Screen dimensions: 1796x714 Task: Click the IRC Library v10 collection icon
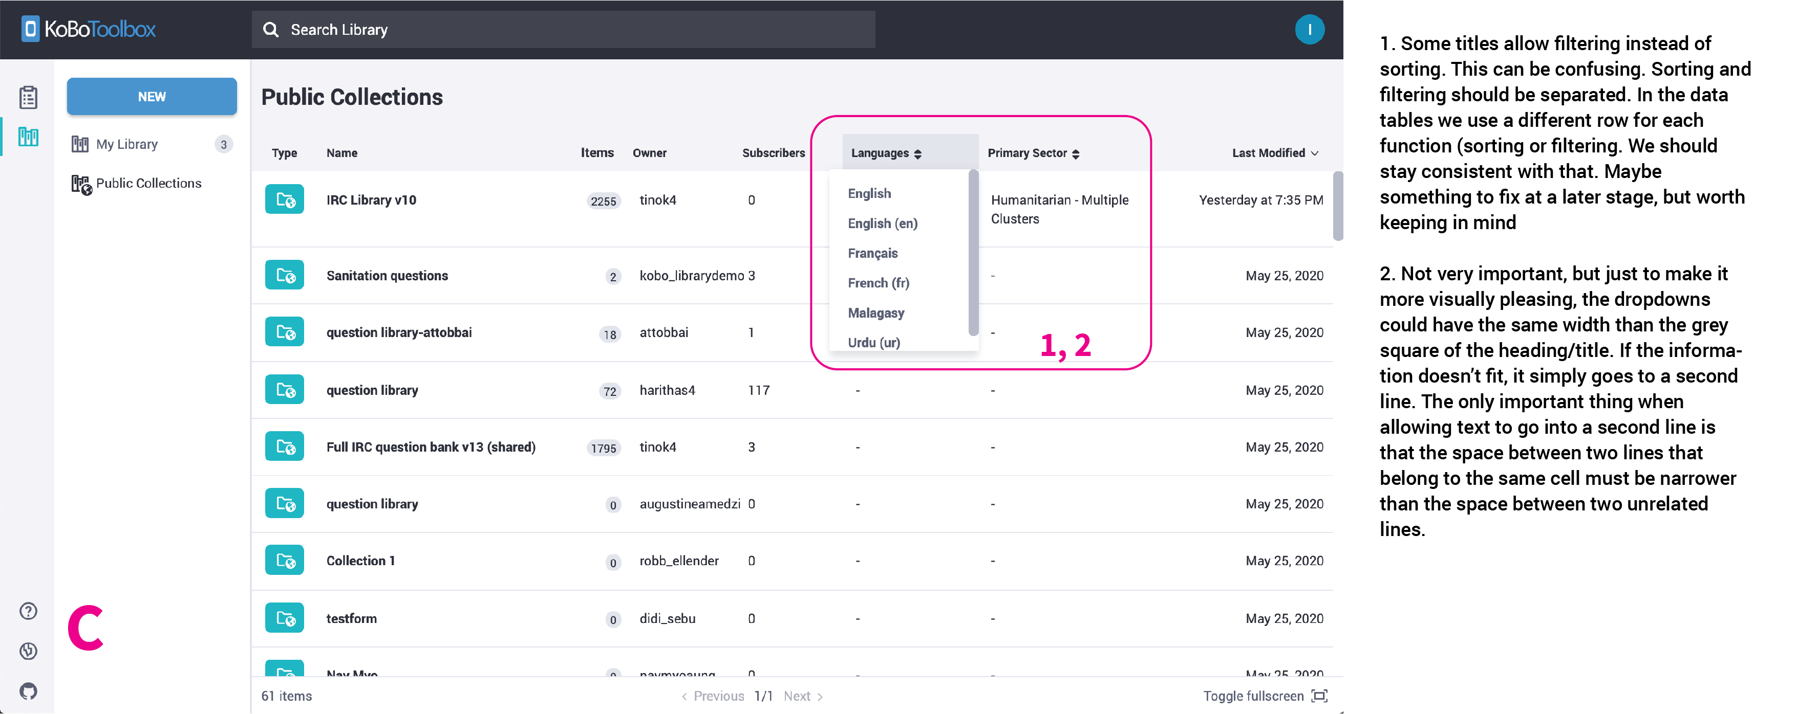[285, 199]
